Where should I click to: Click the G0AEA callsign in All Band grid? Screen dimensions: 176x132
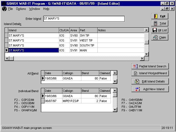[72, 78]
